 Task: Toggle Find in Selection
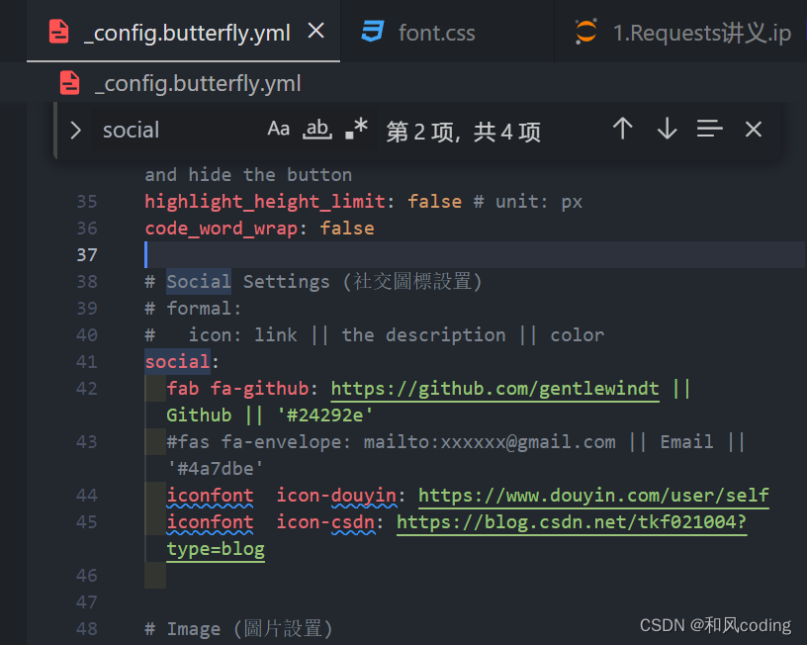[x=710, y=129]
